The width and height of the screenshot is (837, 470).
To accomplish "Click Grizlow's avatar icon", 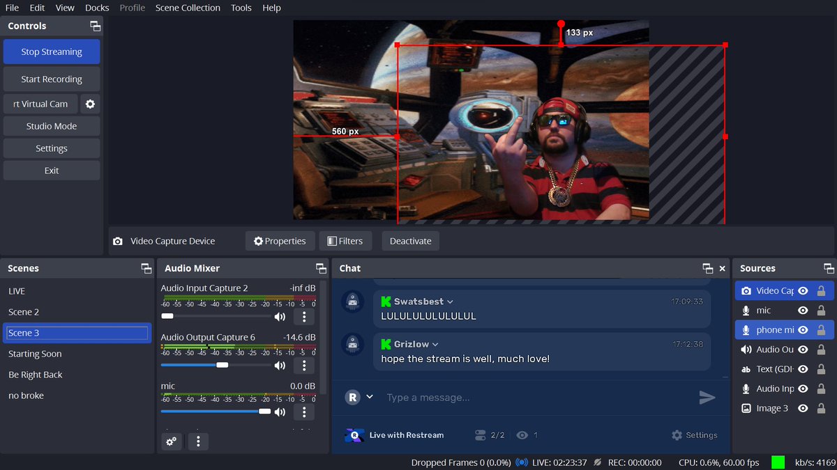I will (353, 344).
